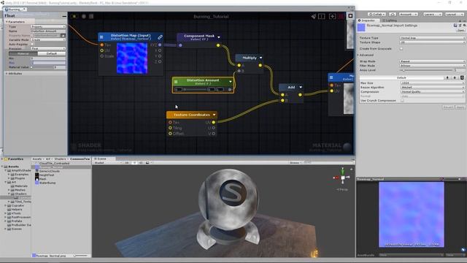Click the circular toolbar icon beside the update toggle
Image resolution: width=467 pixels, height=263 pixels.
tap(84, 16)
